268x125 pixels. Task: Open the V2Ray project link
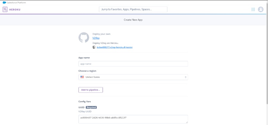coord(96,38)
